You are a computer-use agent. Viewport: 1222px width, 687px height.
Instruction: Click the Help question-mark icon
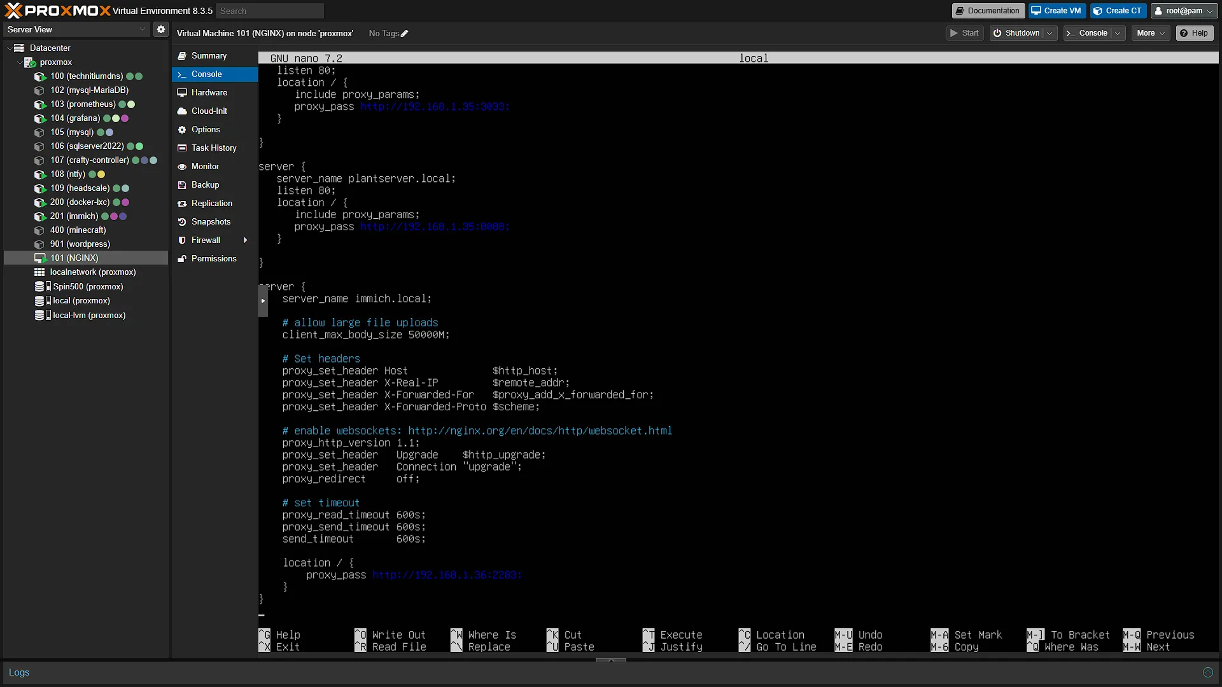click(x=1184, y=33)
